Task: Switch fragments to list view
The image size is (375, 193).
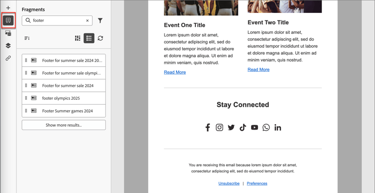Action: tap(89, 38)
